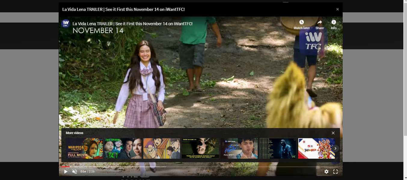This screenshot has width=407, height=180.
Task: Open the Truth or Dare thumbnail
Action: coord(200,148)
